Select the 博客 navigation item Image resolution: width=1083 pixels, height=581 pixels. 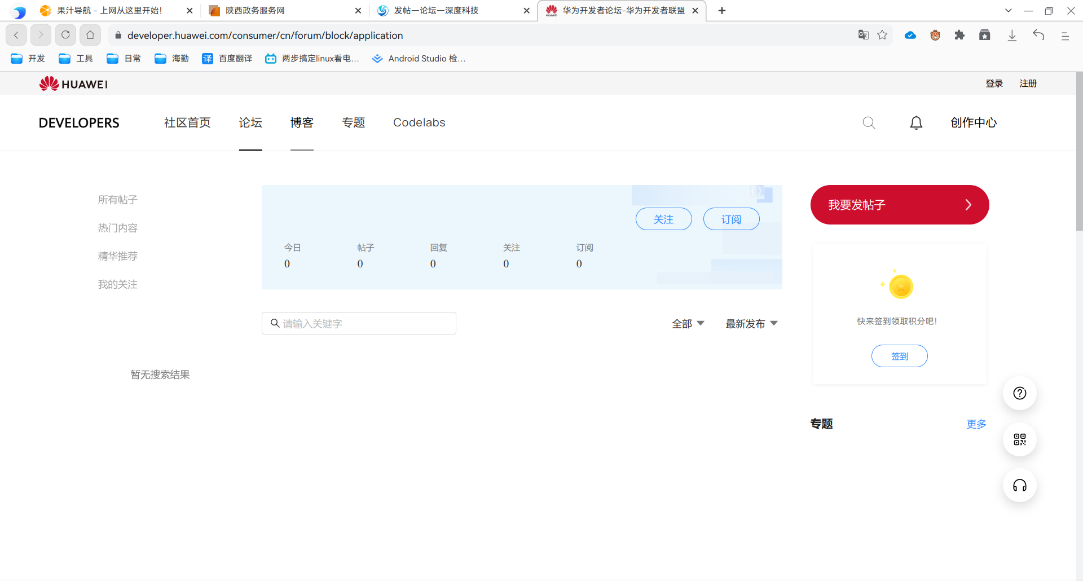[302, 123]
